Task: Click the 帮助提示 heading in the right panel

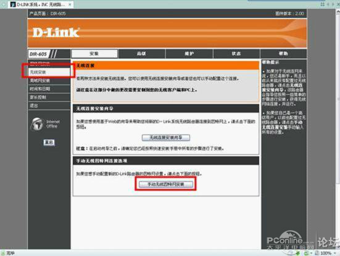Action: [x=270, y=62]
